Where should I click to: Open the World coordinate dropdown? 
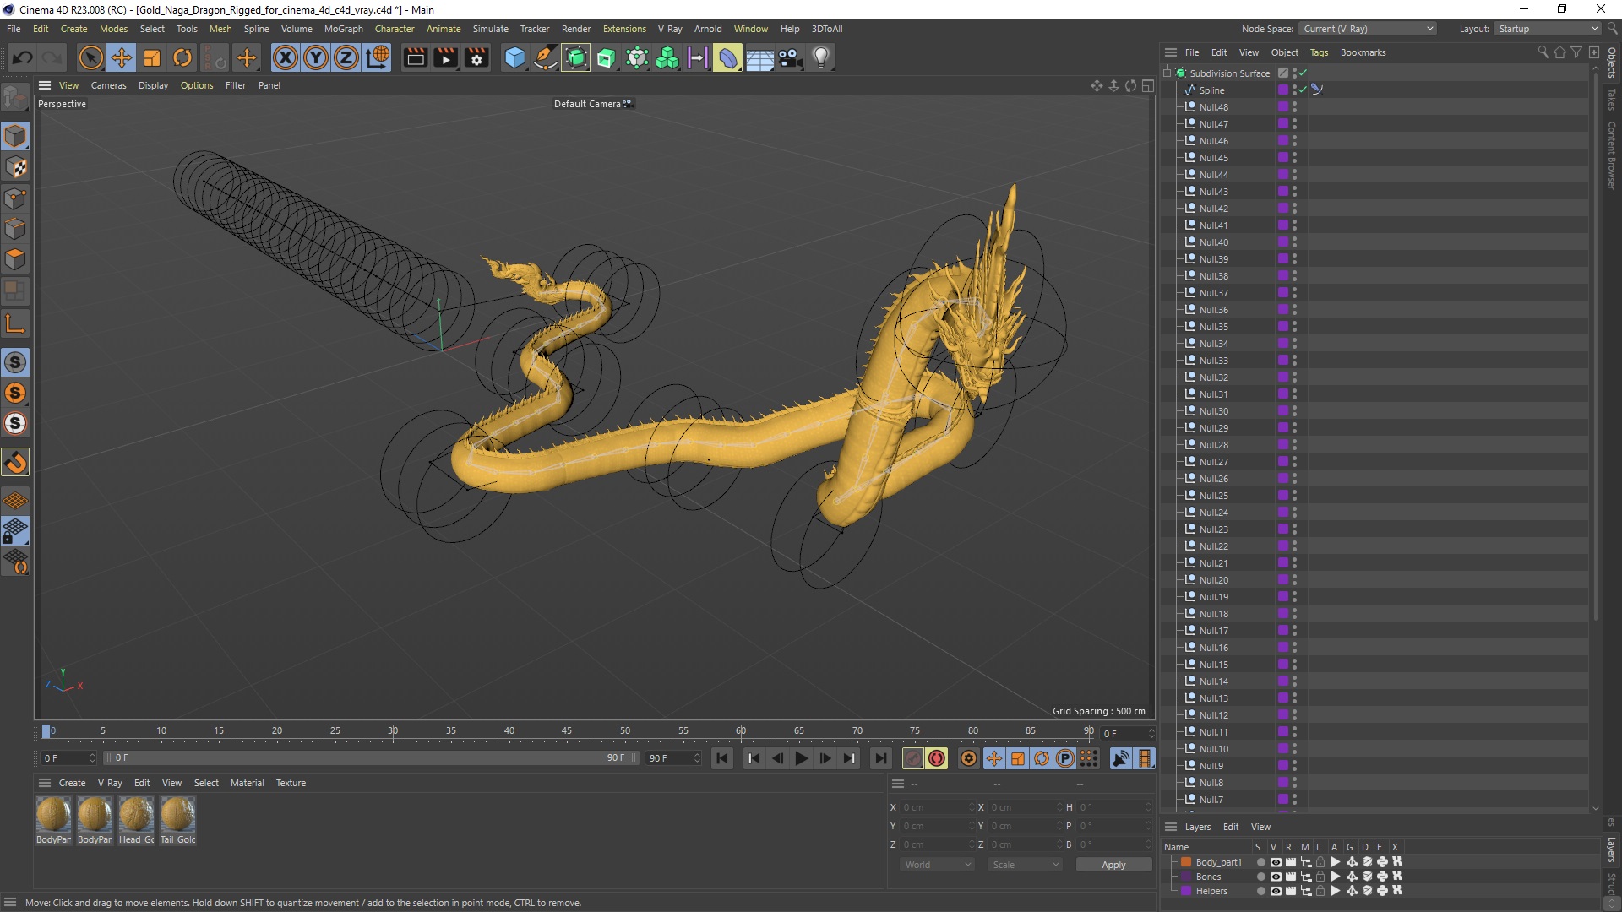937,865
